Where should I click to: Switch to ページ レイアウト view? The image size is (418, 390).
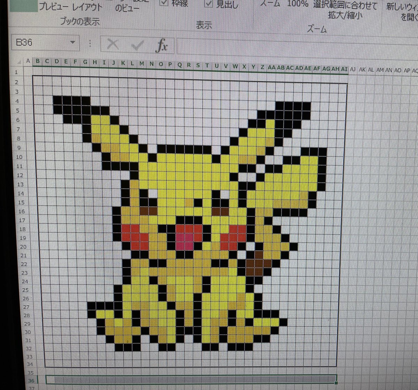coord(87,7)
